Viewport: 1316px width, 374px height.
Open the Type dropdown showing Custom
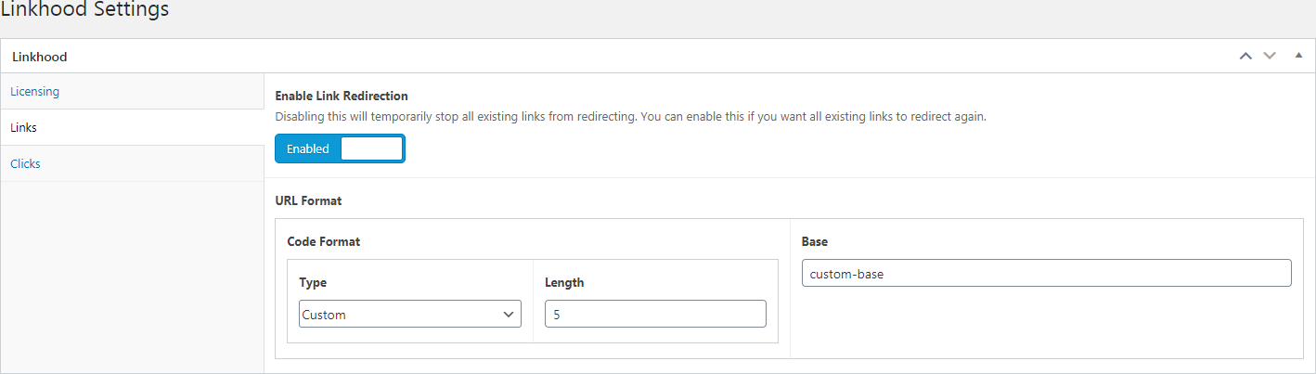click(410, 315)
